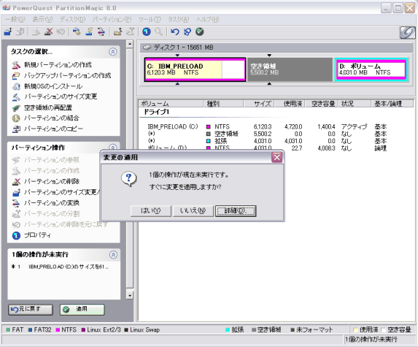Select the D: ボリューム partition block in disk map
Screen dimensions: 418x347
coord(371,69)
